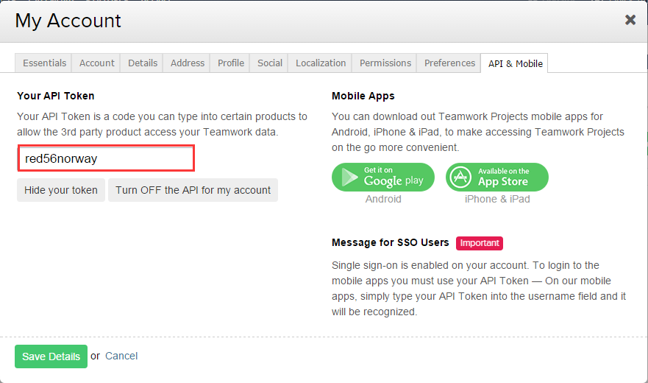Cancel the account changes

(x=121, y=356)
